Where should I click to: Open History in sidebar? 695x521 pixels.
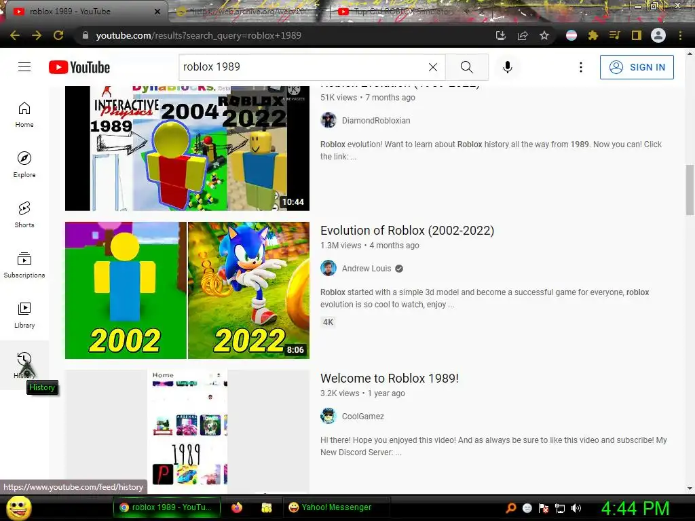[x=24, y=365]
